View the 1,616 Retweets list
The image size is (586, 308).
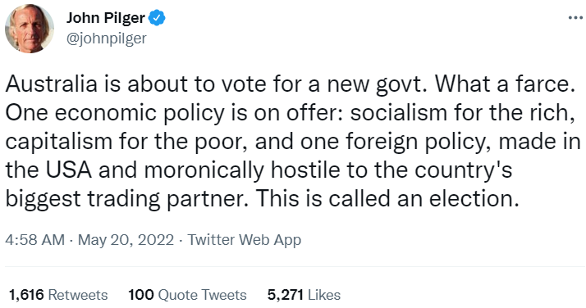coord(58,295)
